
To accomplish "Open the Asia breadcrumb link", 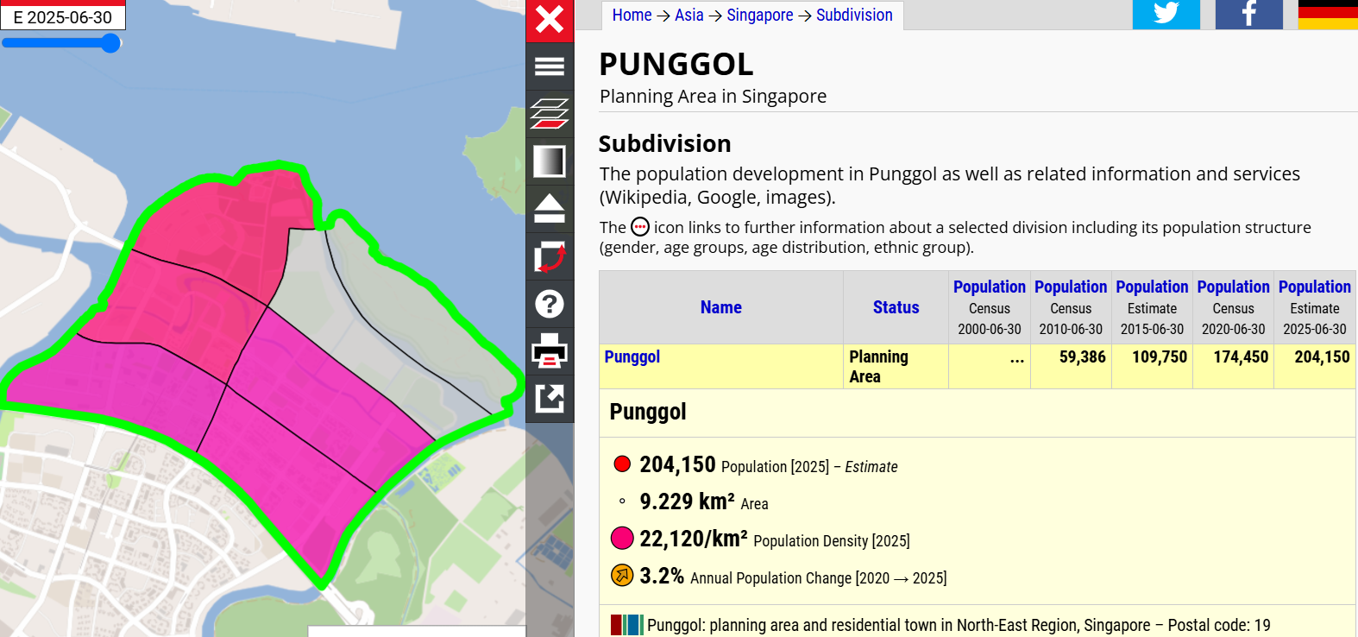I will tap(688, 16).
